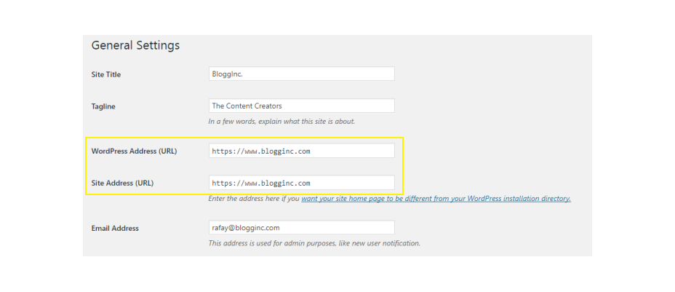This screenshot has width=675, height=292.
Task: Open the WordPress installation directory help link
Action: pyautogui.click(x=436, y=199)
